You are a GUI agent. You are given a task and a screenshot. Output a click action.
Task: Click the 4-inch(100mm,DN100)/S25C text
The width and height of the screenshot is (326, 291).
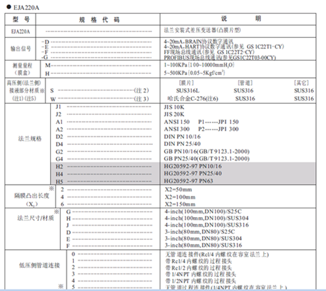click(x=203, y=212)
